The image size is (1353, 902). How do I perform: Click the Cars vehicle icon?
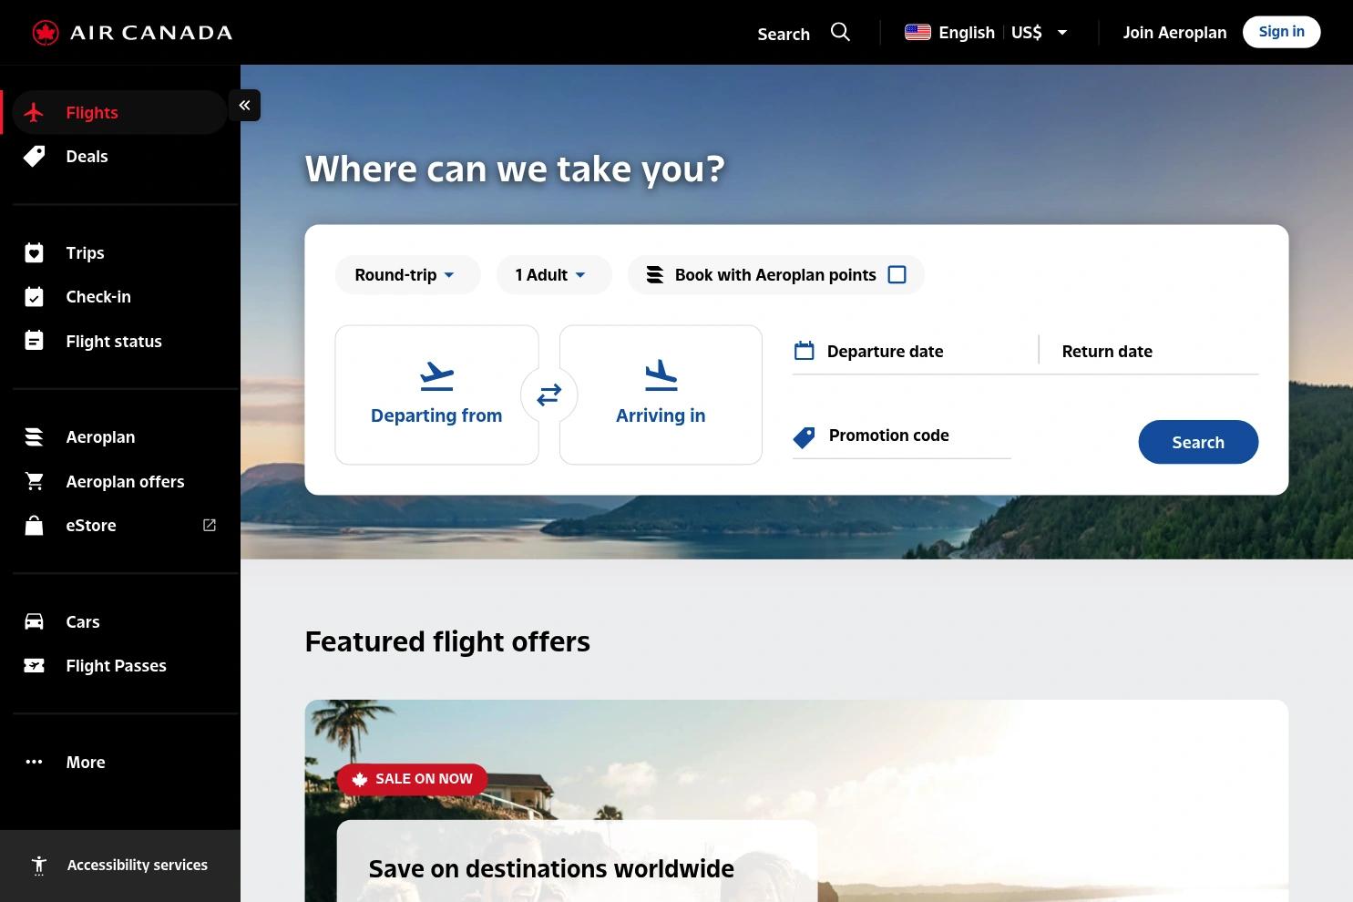click(x=34, y=621)
